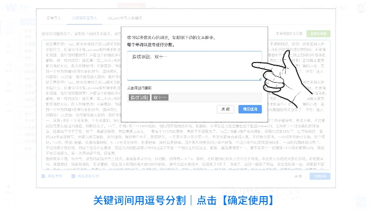This screenshot has height=212, width=372.
Task: Click the blue button at bottom right
Action: click(x=320, y=176)
